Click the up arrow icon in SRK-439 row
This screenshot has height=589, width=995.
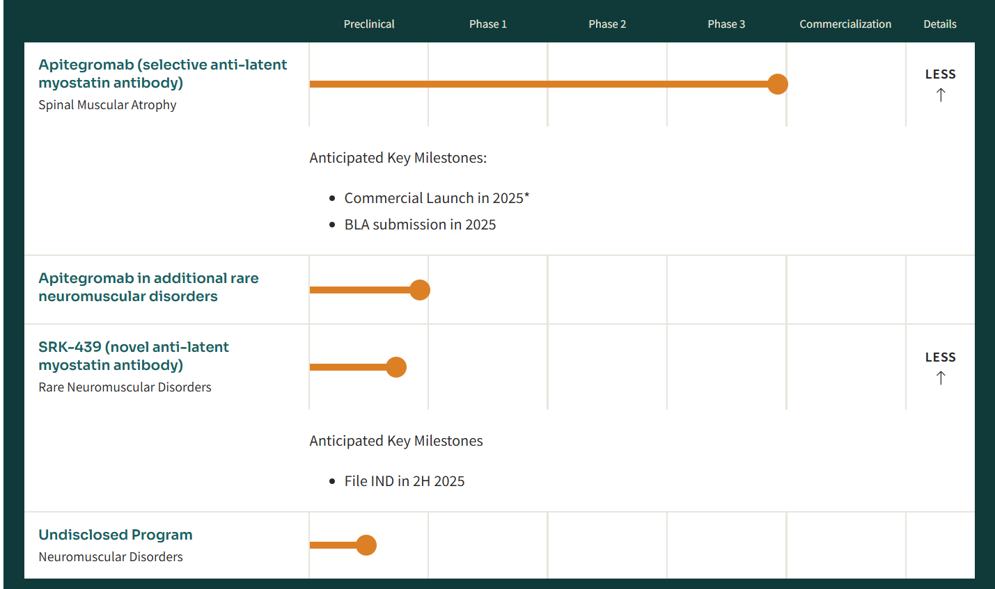(x=941, y=378)
